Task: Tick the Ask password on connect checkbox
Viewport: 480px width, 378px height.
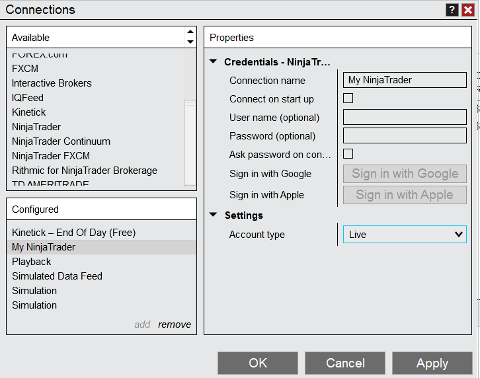Action: tap(348, 154)
